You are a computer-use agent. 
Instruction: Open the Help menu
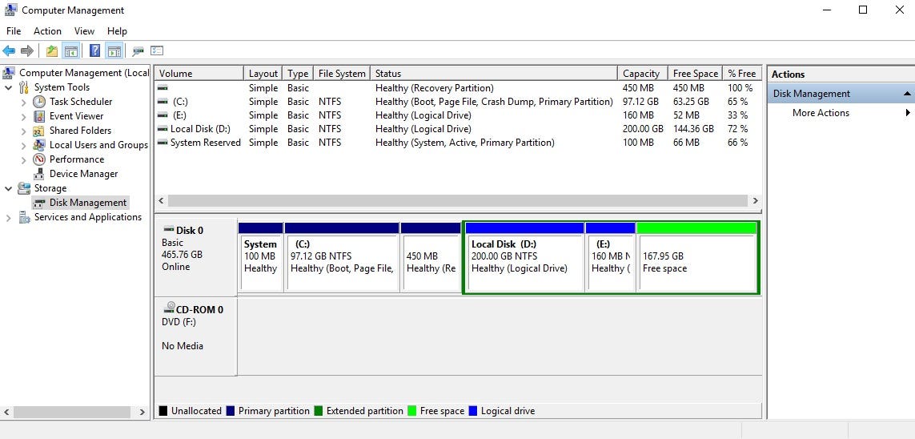coord(117,31)
